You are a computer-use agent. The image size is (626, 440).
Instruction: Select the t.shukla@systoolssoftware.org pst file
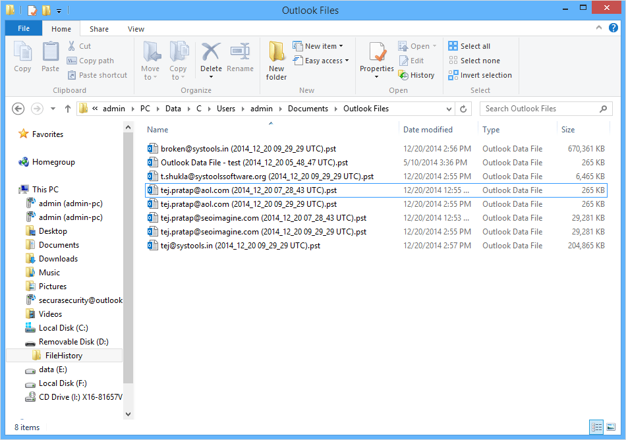376,177
